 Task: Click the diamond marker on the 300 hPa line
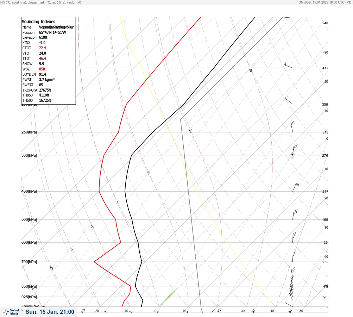[292, 155]
